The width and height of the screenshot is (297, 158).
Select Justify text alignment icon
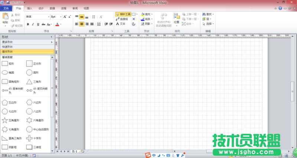[92, 24]
